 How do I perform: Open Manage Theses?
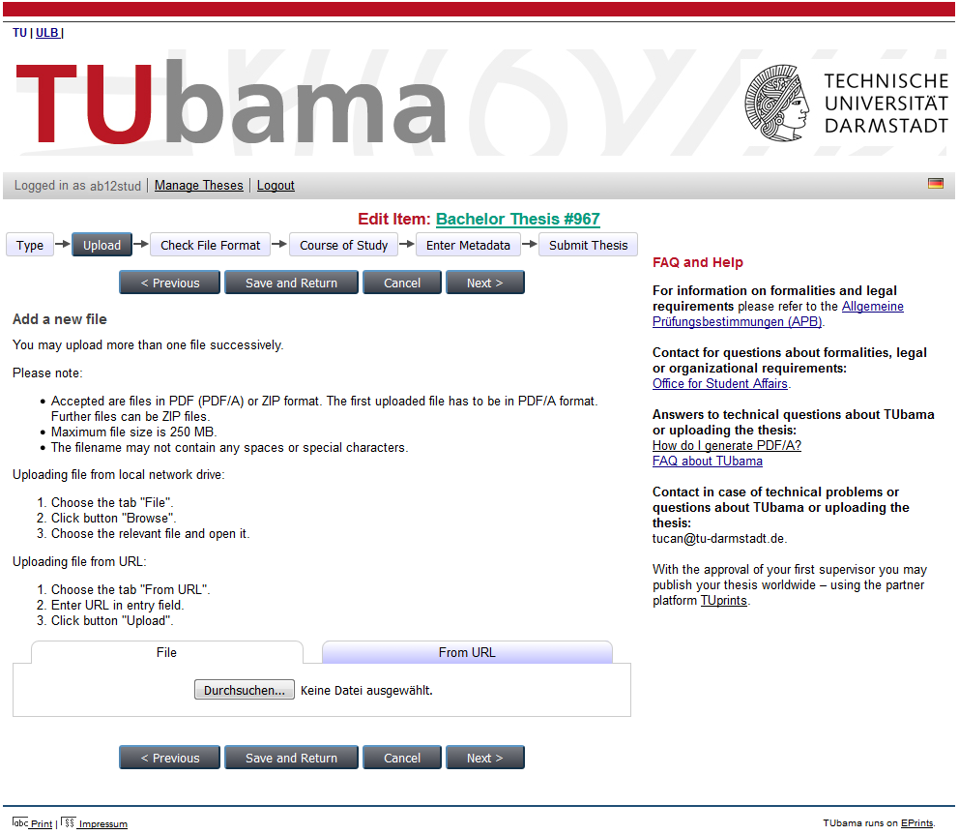199,186
